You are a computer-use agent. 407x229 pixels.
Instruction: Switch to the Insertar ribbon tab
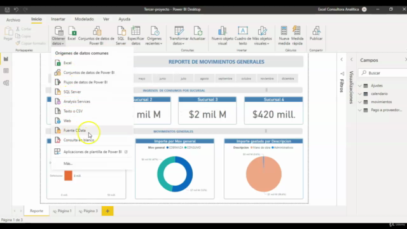tap(58, 19)
